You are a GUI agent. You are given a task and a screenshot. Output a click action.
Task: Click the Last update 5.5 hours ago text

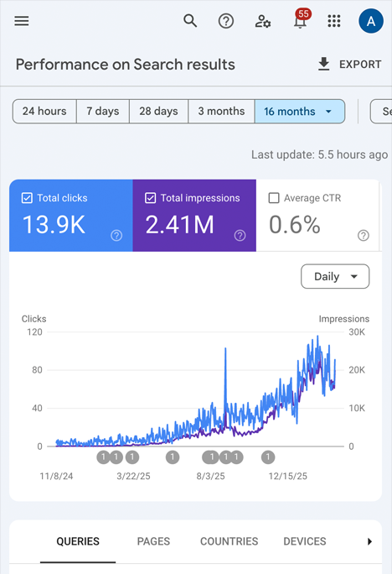tap(320, 154)
